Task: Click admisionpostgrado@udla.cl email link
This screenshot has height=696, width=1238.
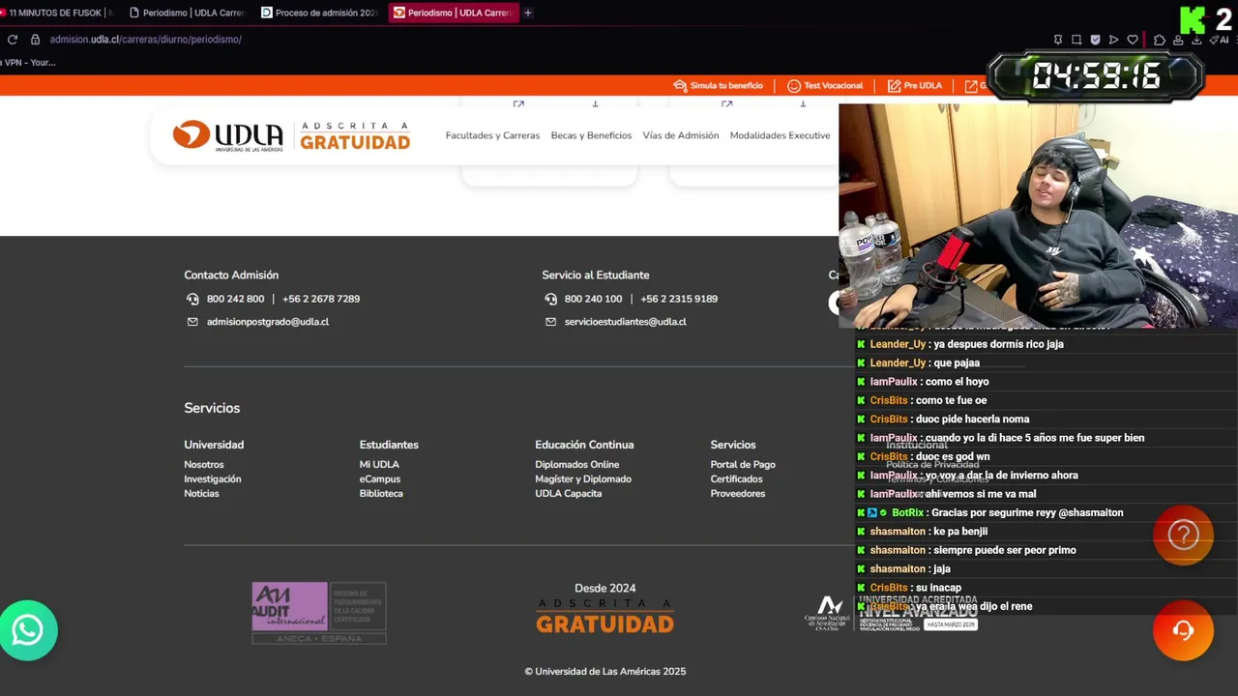Action: coord(268,322)
